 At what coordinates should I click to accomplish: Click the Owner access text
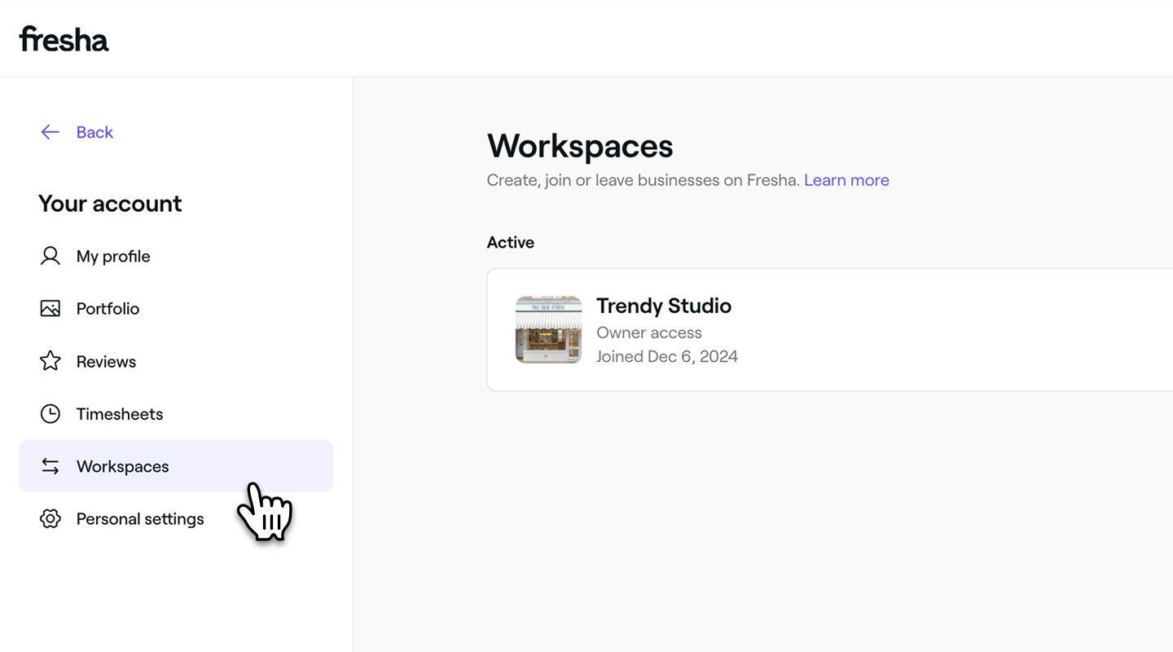[649, 333]
